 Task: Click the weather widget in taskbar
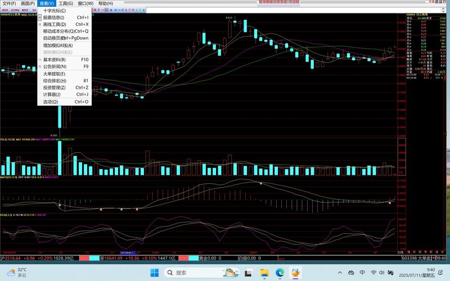[15, 273]
